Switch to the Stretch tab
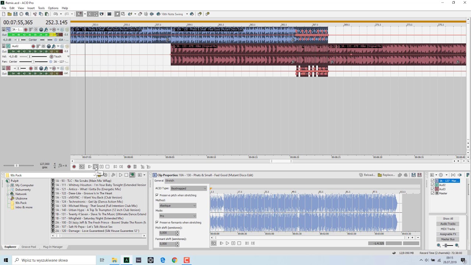This screenshot has height=265, width=471. (170, 181)
